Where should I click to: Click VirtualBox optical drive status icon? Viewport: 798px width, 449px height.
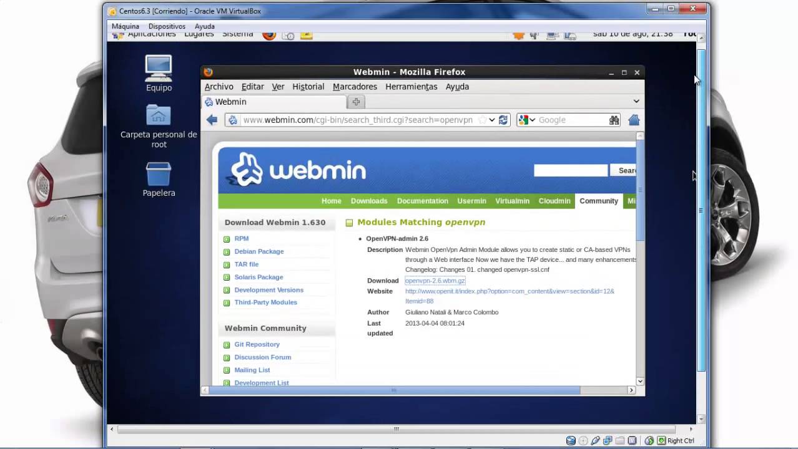coord(583,440)
